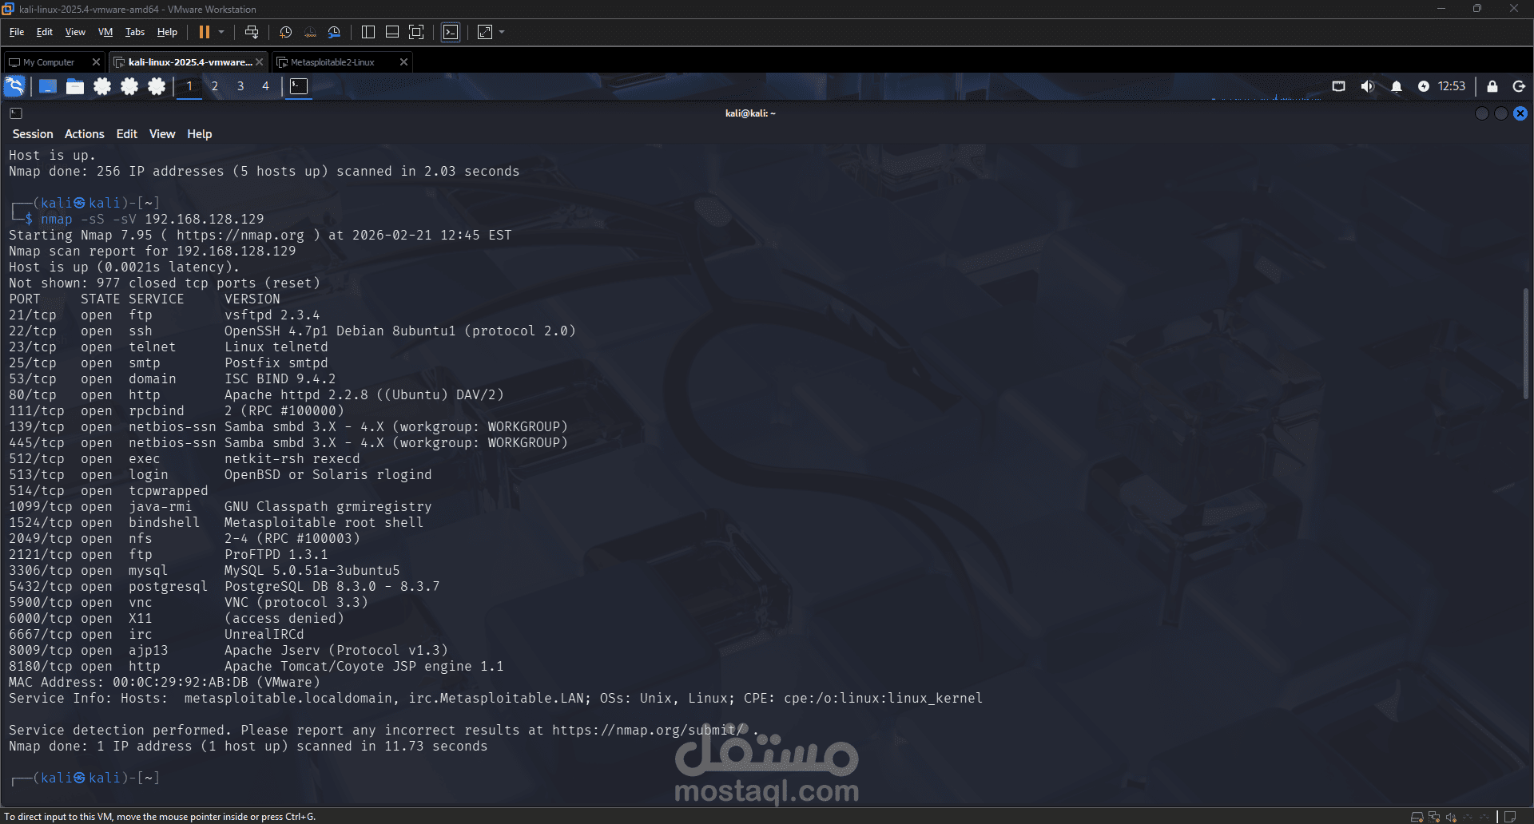Switch to the My Computer tab
This screenshot has height=824, width=1534.
pos(49,62)
